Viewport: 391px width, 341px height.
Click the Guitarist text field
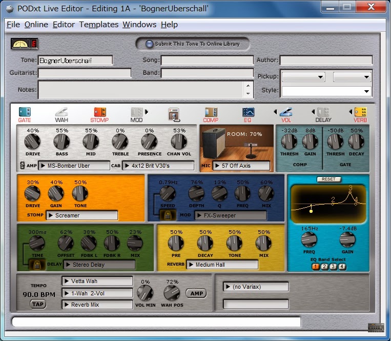pos(85,73)
